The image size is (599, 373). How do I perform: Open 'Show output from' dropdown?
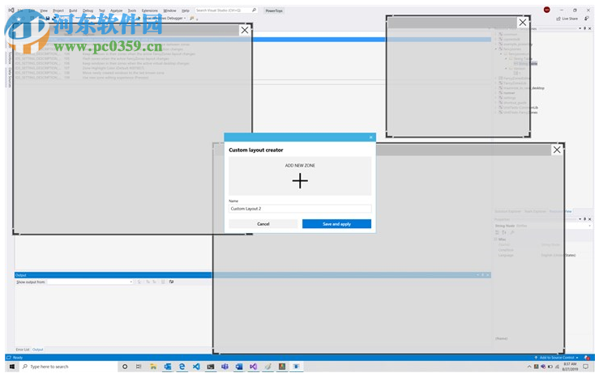[x=90, y=282]
